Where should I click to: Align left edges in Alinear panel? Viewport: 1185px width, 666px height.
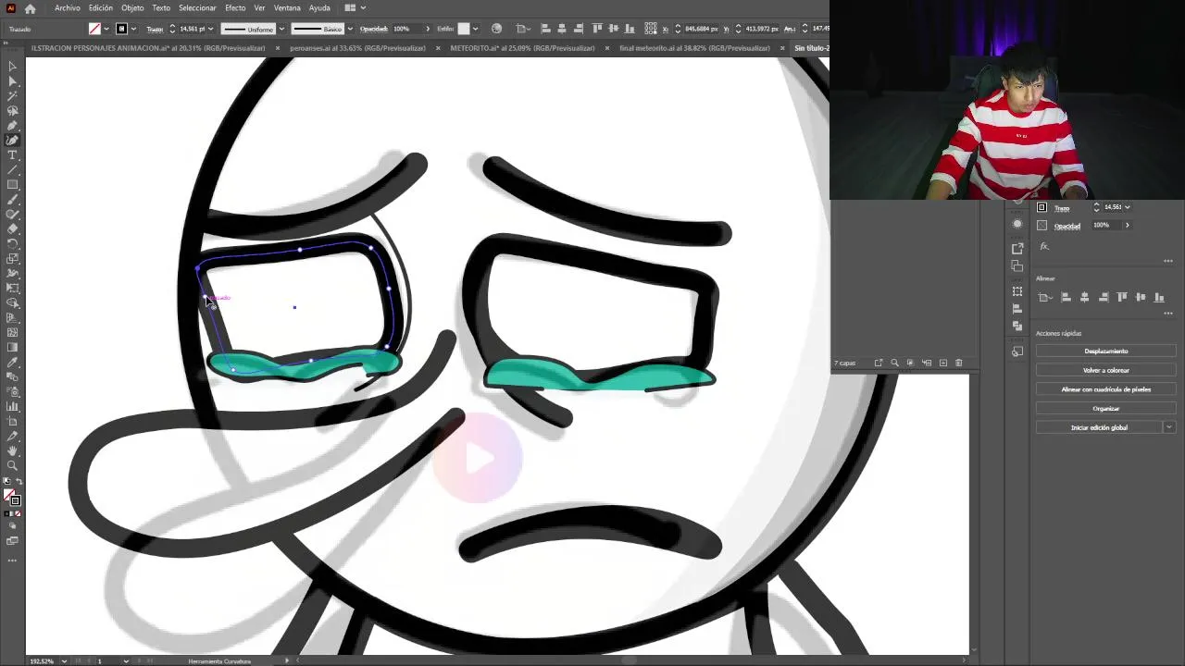[1066, 297]
